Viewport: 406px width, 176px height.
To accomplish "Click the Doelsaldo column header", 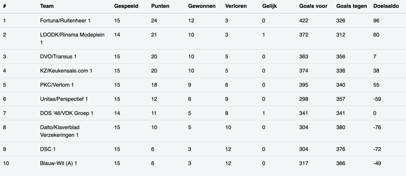I will point(386,6).
